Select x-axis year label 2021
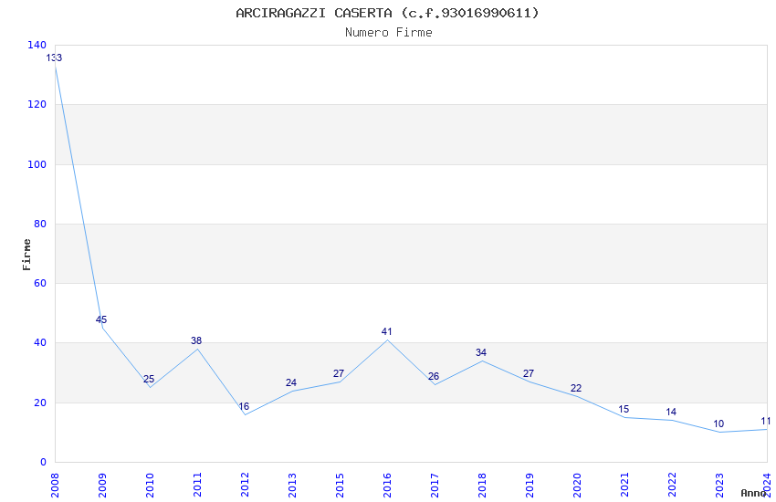The image size is (776, 502). [624, 486]
